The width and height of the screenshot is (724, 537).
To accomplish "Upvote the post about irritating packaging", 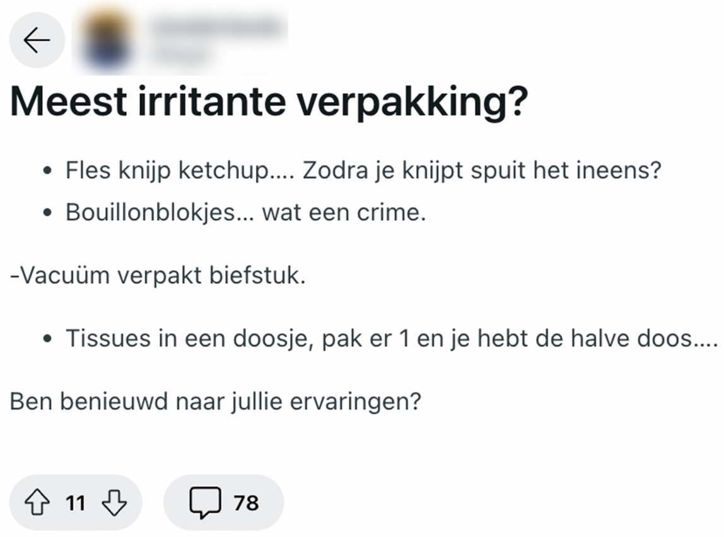I will 37,503.
